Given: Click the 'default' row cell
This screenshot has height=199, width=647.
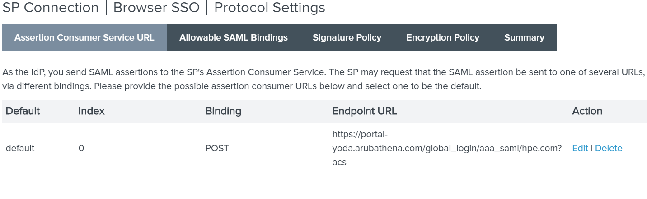Looking at the screenshot, I should pyautogui.click(x=20, y=148).
